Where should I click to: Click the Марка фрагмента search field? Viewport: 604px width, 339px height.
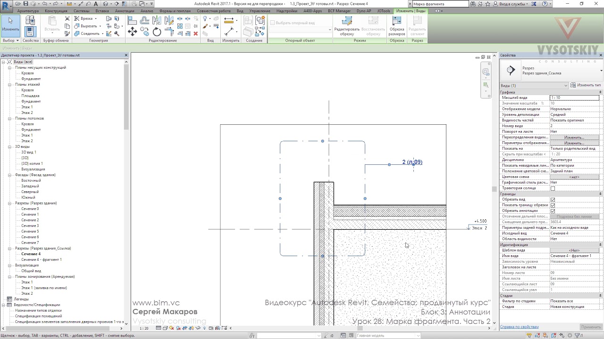coord(440,4)
